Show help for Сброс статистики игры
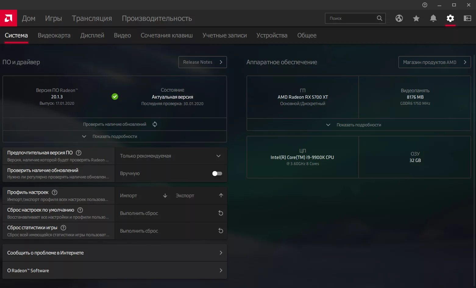 (x=63, y=228)
